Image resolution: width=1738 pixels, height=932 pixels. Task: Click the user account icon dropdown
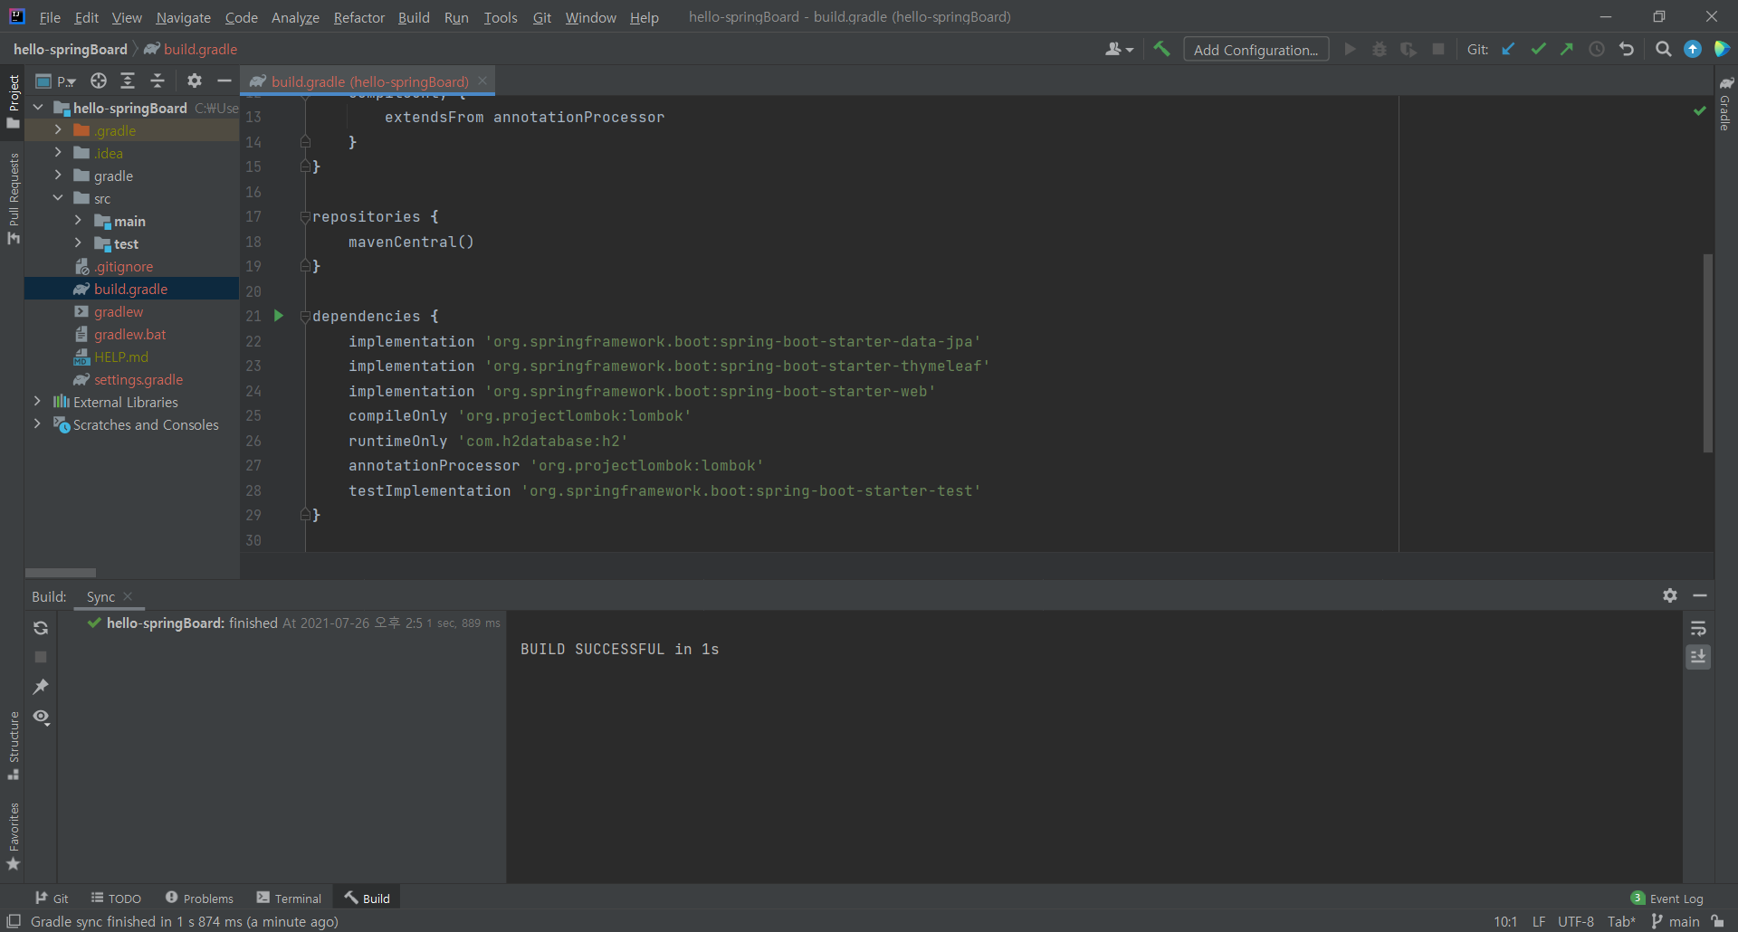1119,49
